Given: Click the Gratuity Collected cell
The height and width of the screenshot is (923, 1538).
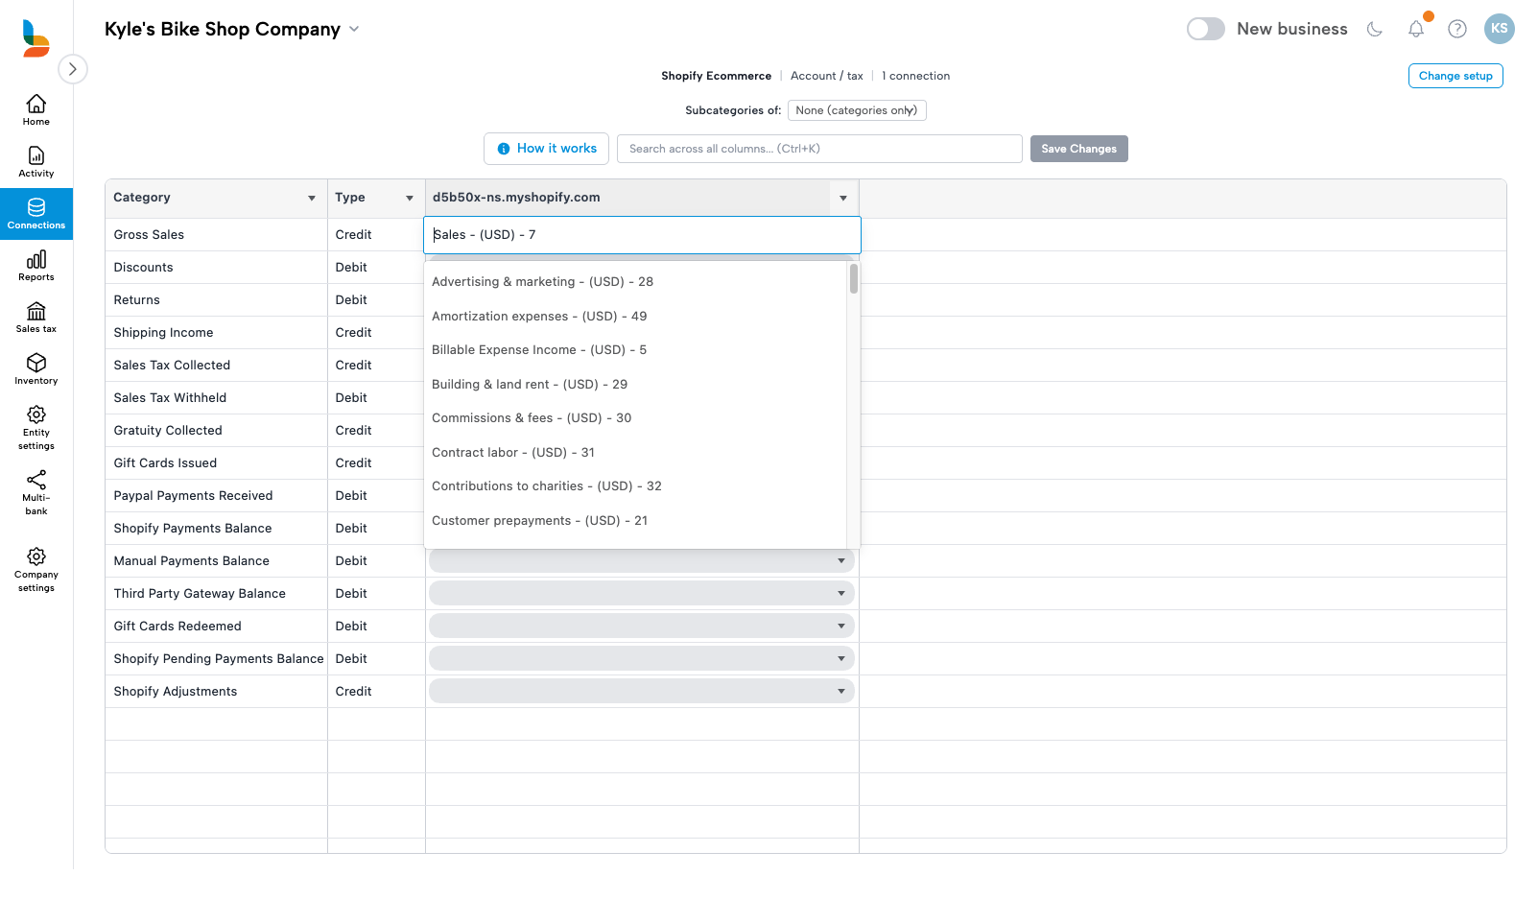Looking at the screenshot, I should [x=216, y=431].
